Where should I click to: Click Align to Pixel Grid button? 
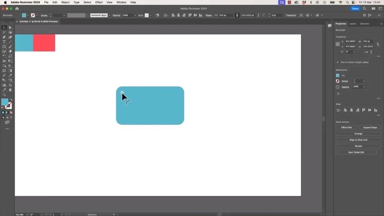[358, 140]
